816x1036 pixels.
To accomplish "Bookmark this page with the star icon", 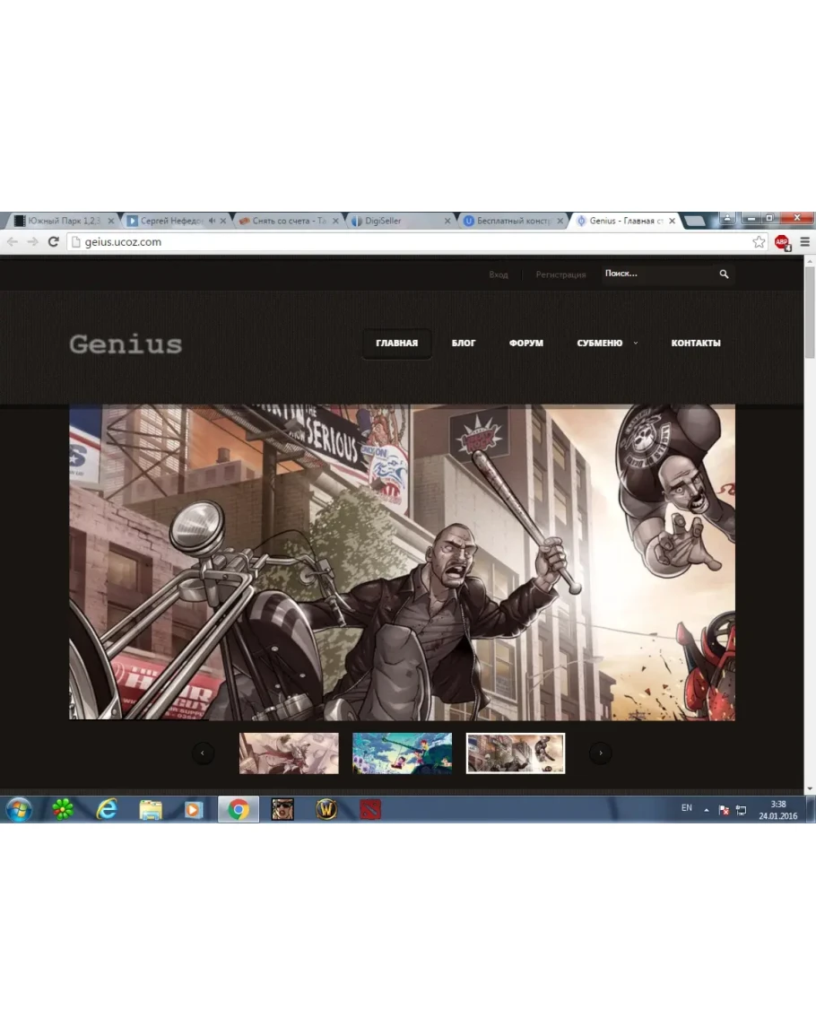I will click(759, 242).
